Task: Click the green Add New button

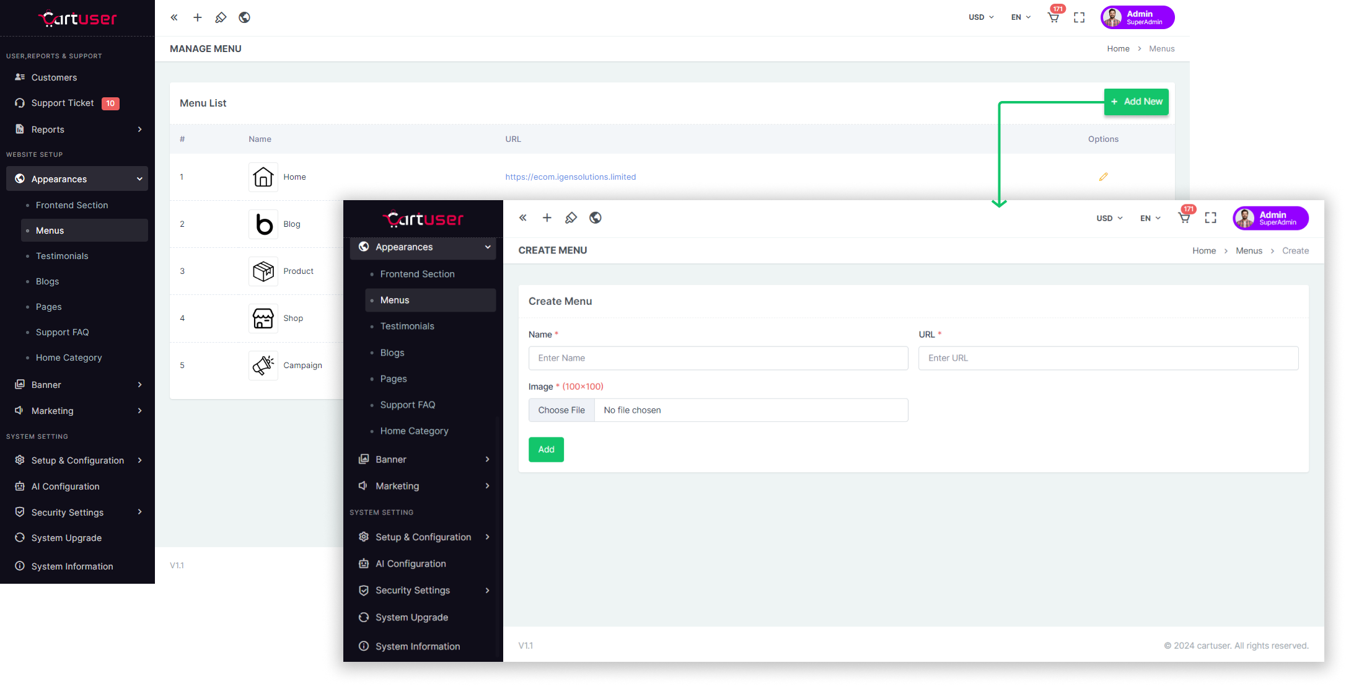Action: click(x=1136, y=102)
